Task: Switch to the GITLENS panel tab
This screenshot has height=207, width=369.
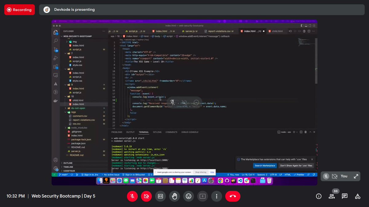Action: tap(157, 132)
